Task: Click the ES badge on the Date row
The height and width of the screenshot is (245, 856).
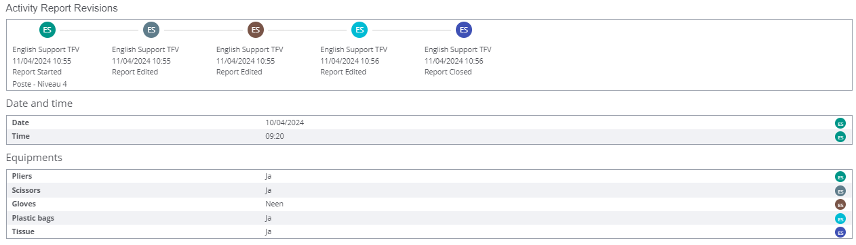Action: tap(840, 123)
